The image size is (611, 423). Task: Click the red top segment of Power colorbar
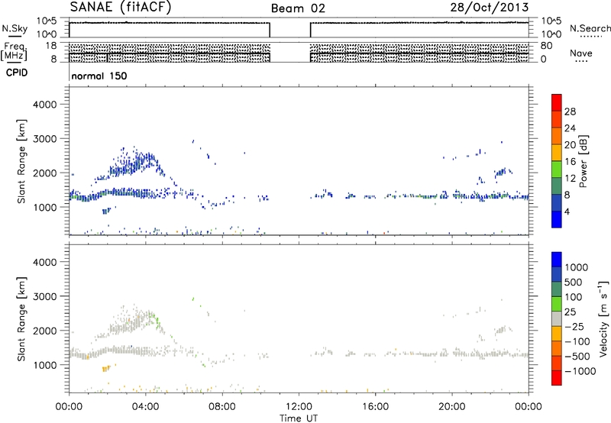tap(557, 102)
